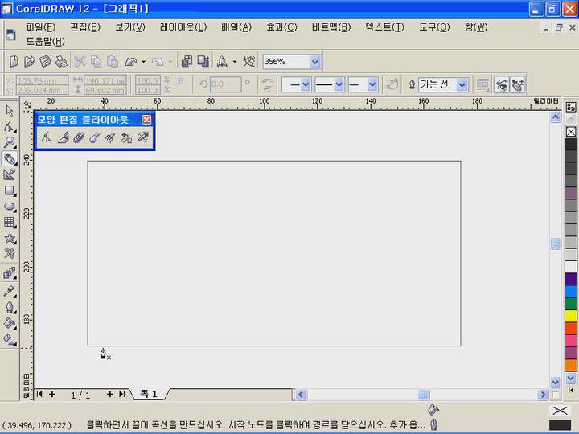
Task: Pick Virtual Segment Delete in flyout
Action: [x=142, y=137]
